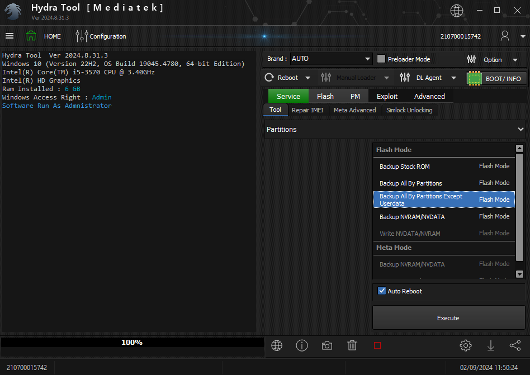Click the 'Ram Installed : 6 GB' log line

41,89
